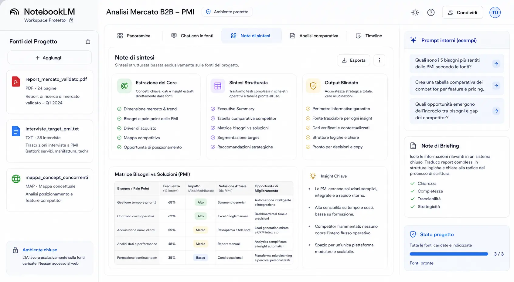Click the checkmark beside Strategicità

[x=412, y=207]
